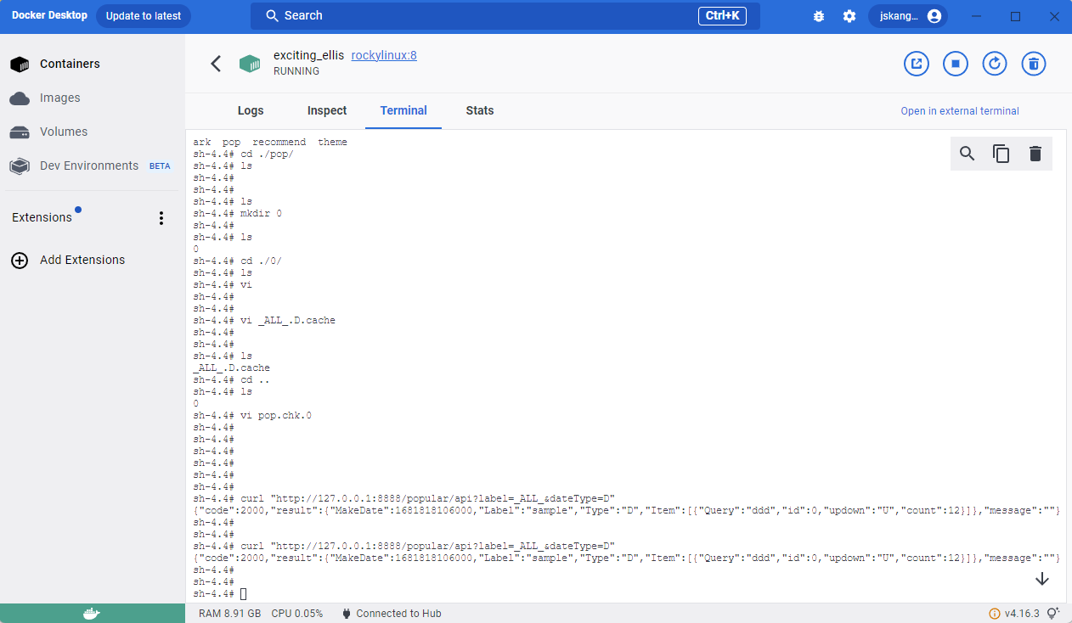Switch to the Stats tab
The width and height of the screenshot is (1072, 623).
tap(480, 110)
